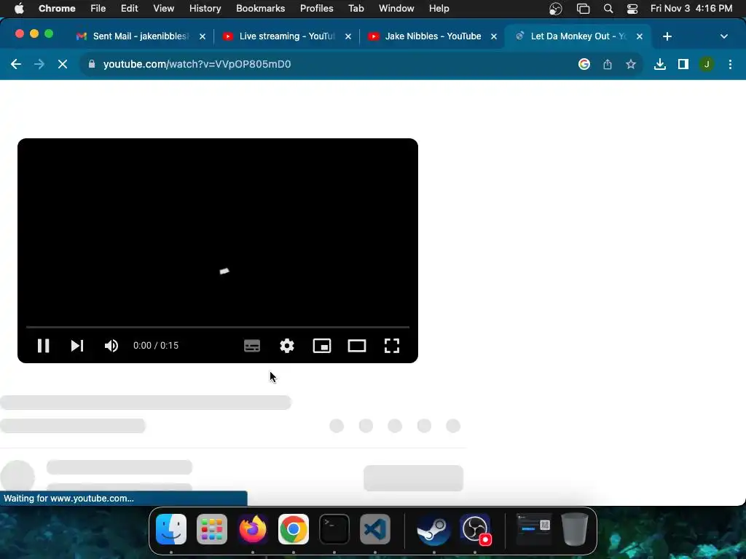Viewport: 746px width, 559px height.
Task: Go back to previous page
Action: (16, 64)
